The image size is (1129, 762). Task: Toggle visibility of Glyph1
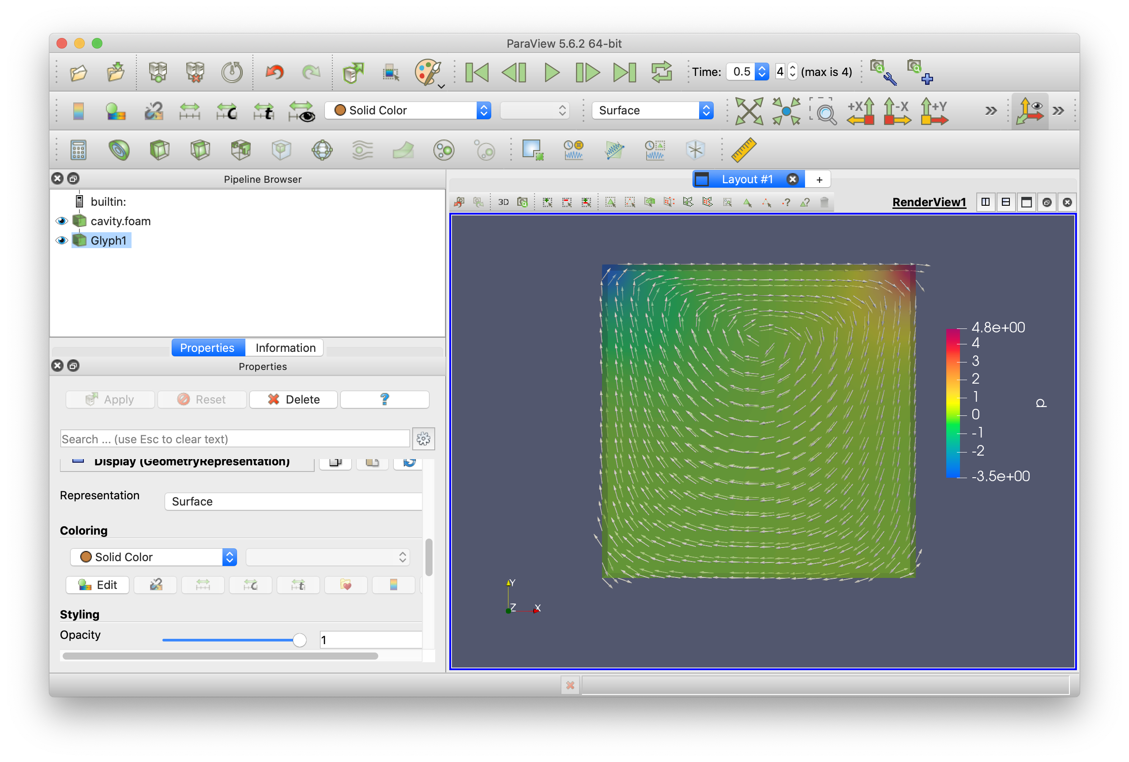(62, 241)
